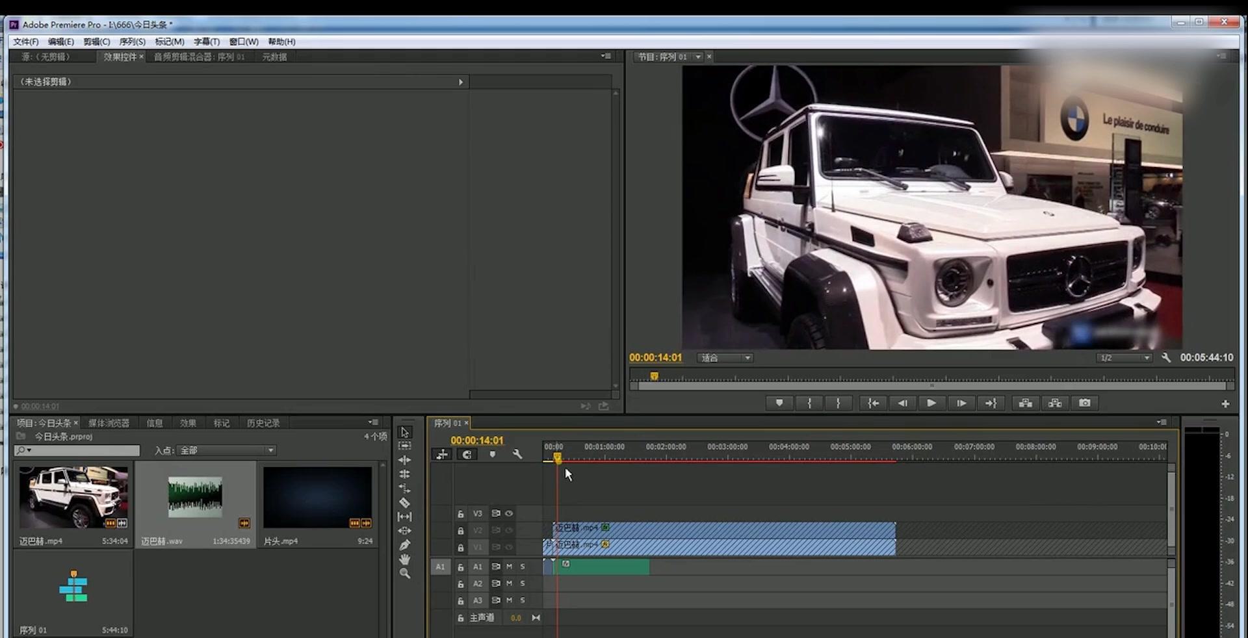This screenshot has height=638, width=1248.
Task: Click Mark Out button in Program monitor
Action: click(x=838, y=403)
